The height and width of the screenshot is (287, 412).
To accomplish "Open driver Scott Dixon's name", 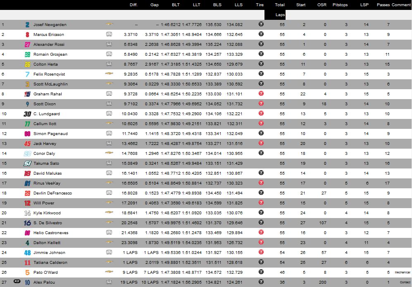I will [x=45, y=104].
